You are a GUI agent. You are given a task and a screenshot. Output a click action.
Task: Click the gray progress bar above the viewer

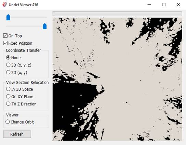[117, 14]
